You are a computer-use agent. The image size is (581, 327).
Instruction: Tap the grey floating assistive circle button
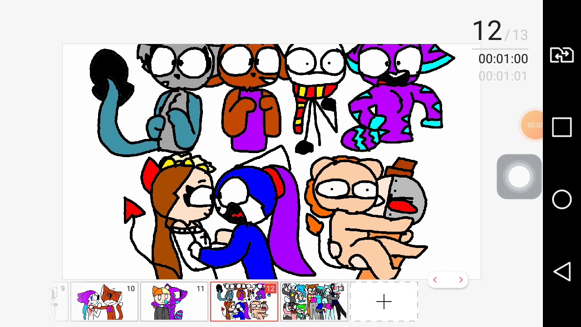519,177
